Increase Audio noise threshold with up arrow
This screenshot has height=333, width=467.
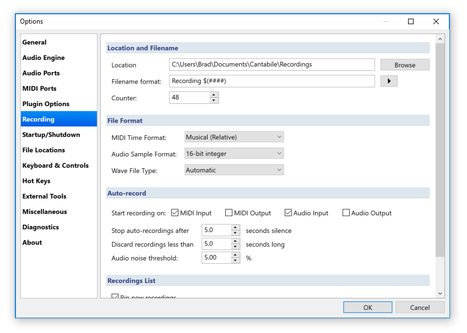235,254
